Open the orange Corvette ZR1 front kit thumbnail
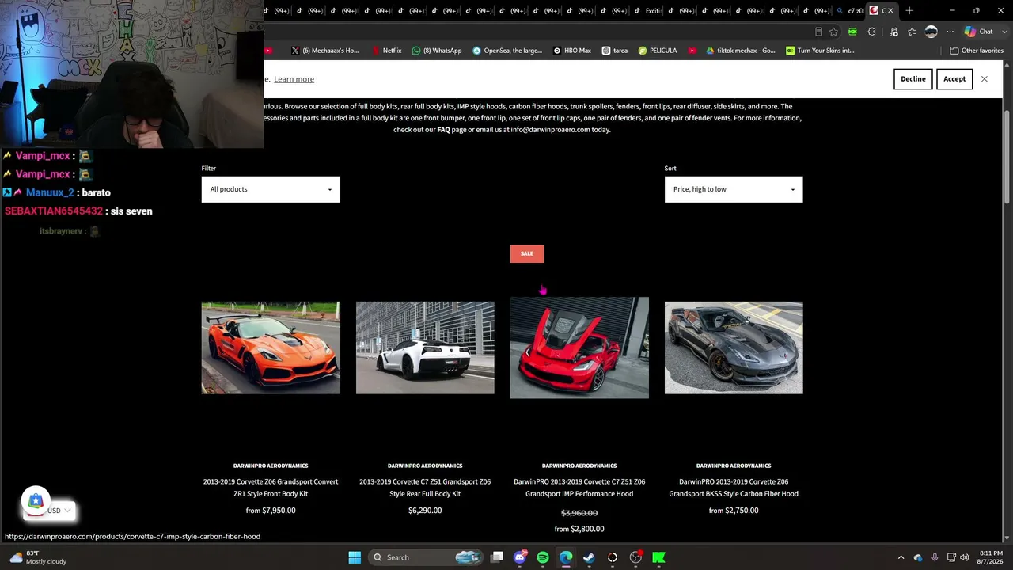Image resolution: width=1013 pixels, height=570 pixels. click(271, 348)
